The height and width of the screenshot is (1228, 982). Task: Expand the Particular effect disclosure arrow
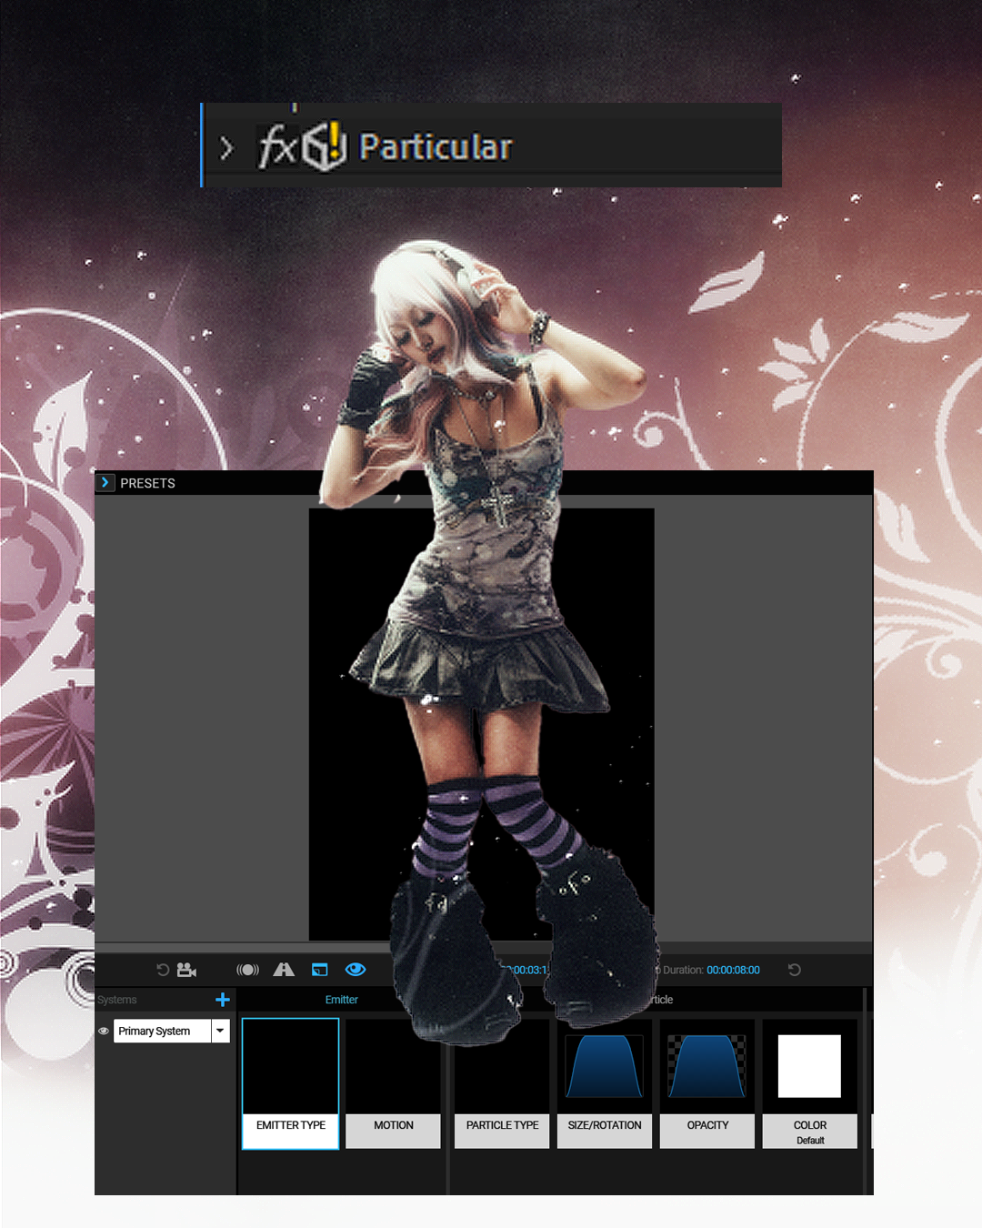tap(226, 147)
